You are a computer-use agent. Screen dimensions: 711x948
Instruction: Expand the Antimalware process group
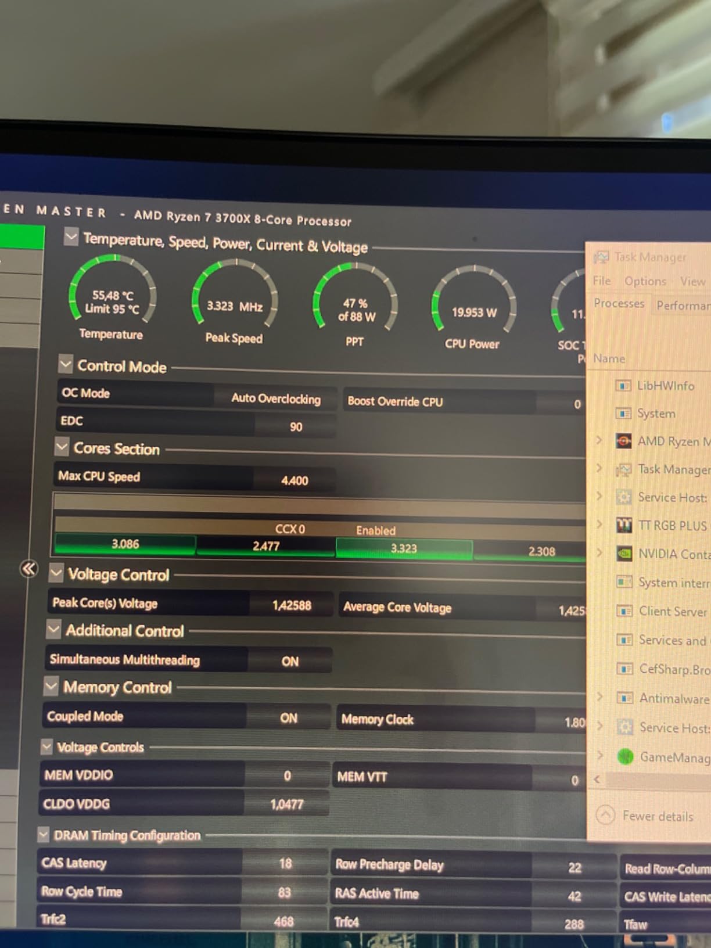click(600, 696)
